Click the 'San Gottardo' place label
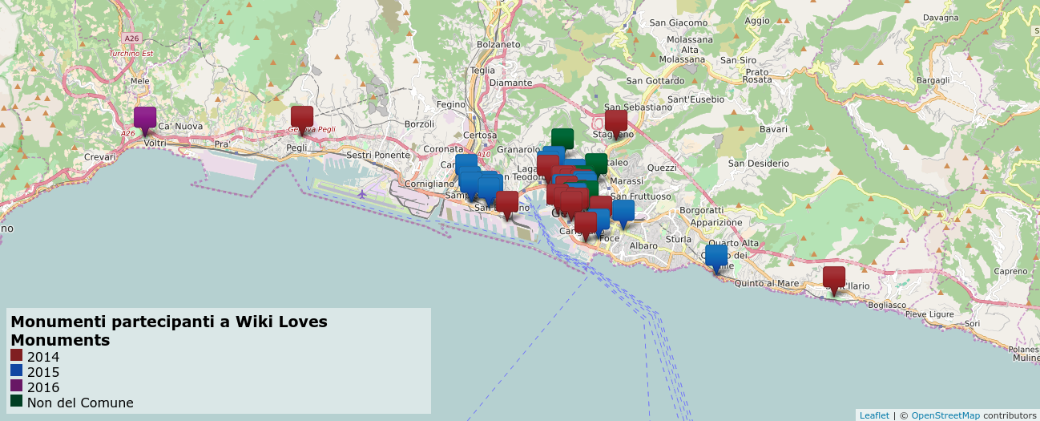The image size is (1040, 421). [x=655, y=80]
